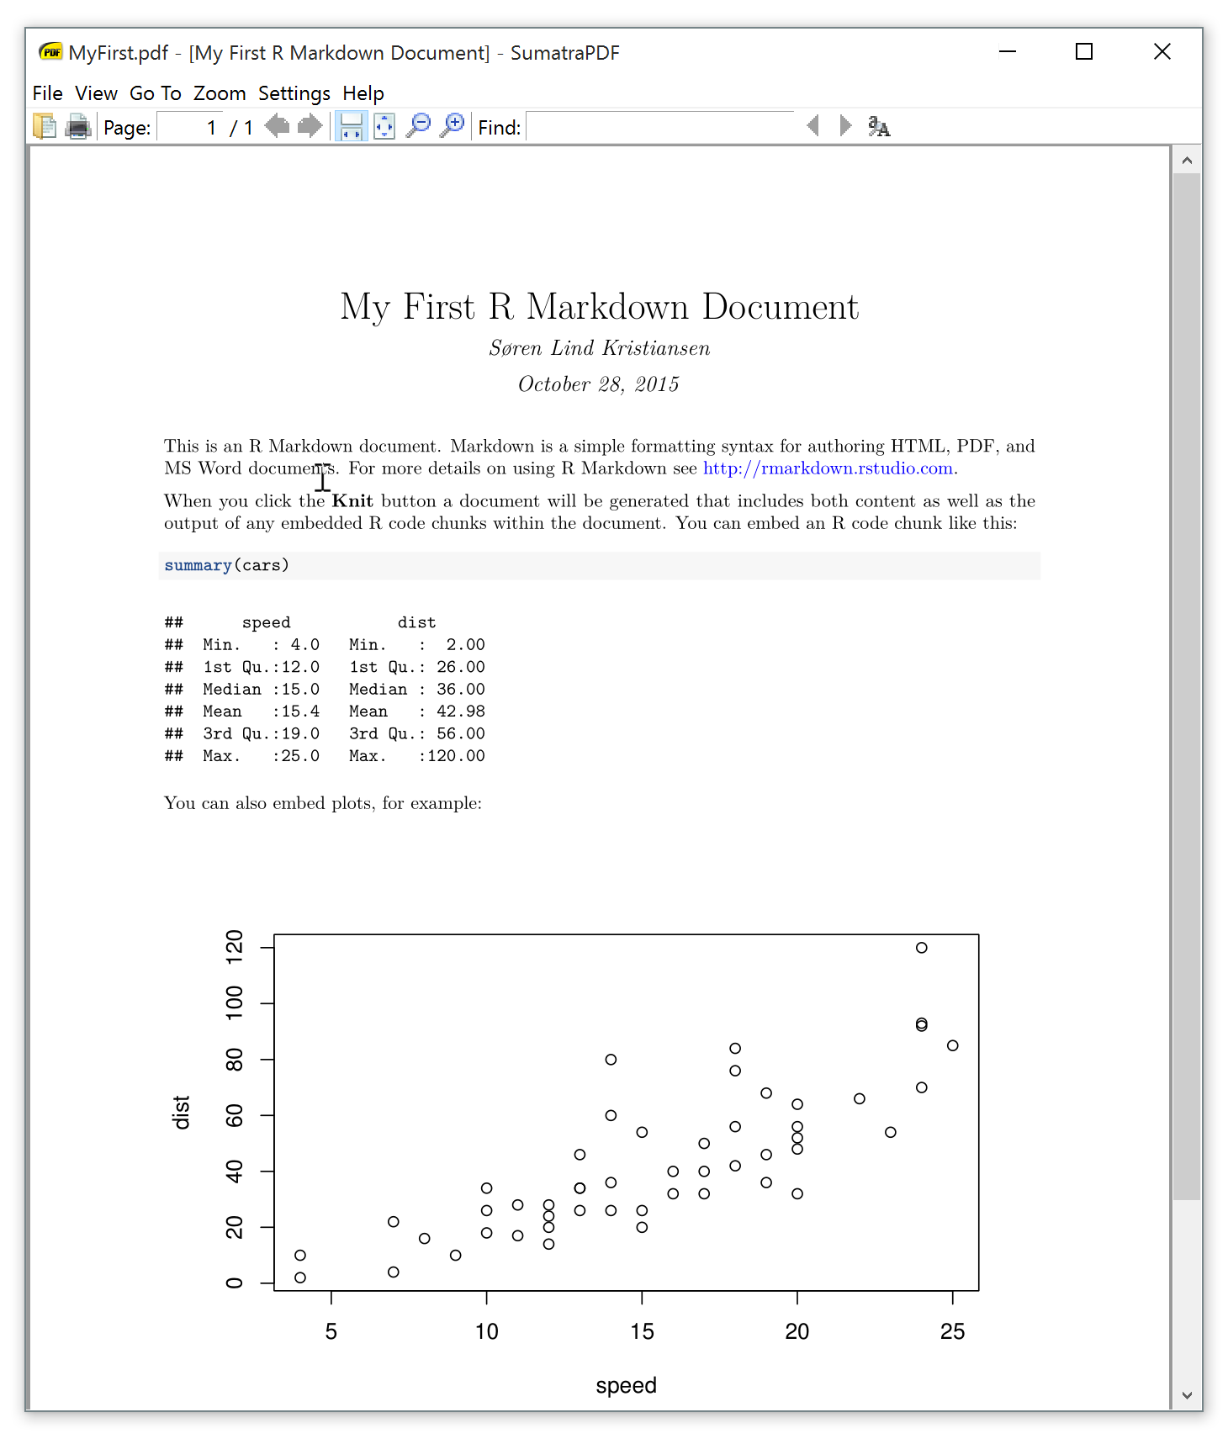Click Find Previous arrow
Image resolution: width=1228 pixels, height=1444 pixels.
812,127
